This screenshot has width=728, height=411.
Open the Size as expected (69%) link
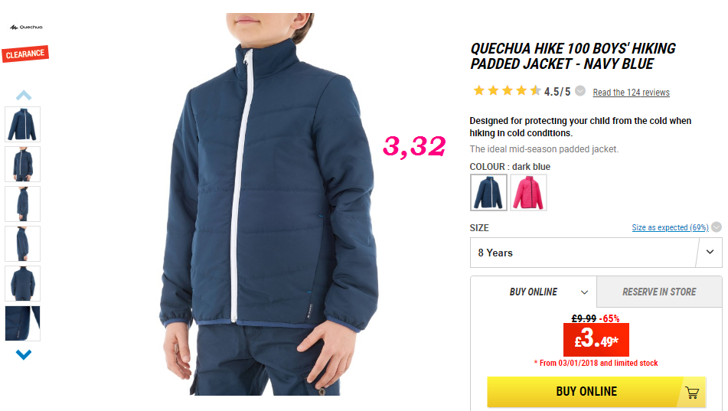coord(670,227)
